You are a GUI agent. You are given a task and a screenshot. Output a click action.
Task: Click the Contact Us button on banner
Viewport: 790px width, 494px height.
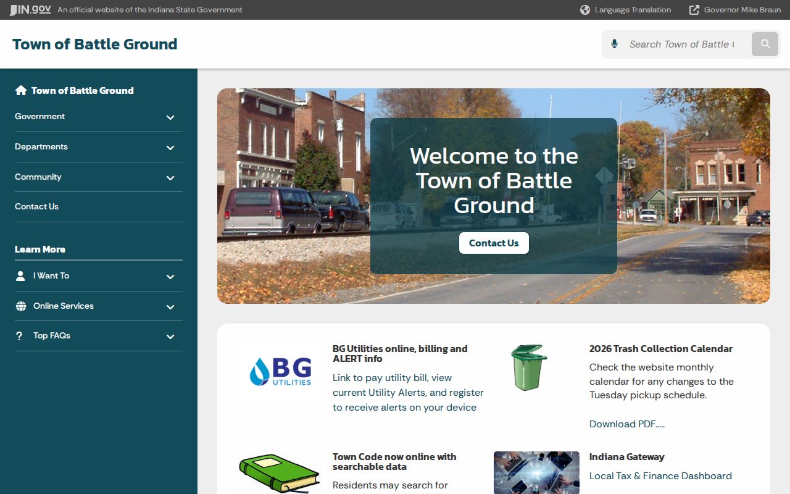494,243
